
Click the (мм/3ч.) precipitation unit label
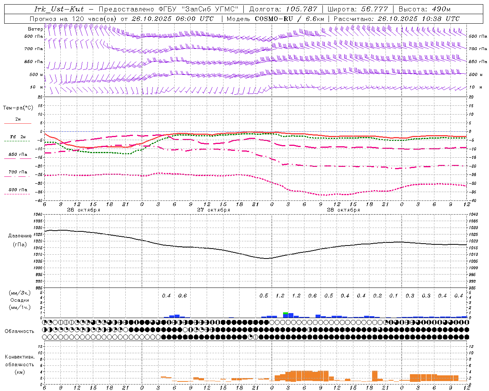tap(20, 293)
